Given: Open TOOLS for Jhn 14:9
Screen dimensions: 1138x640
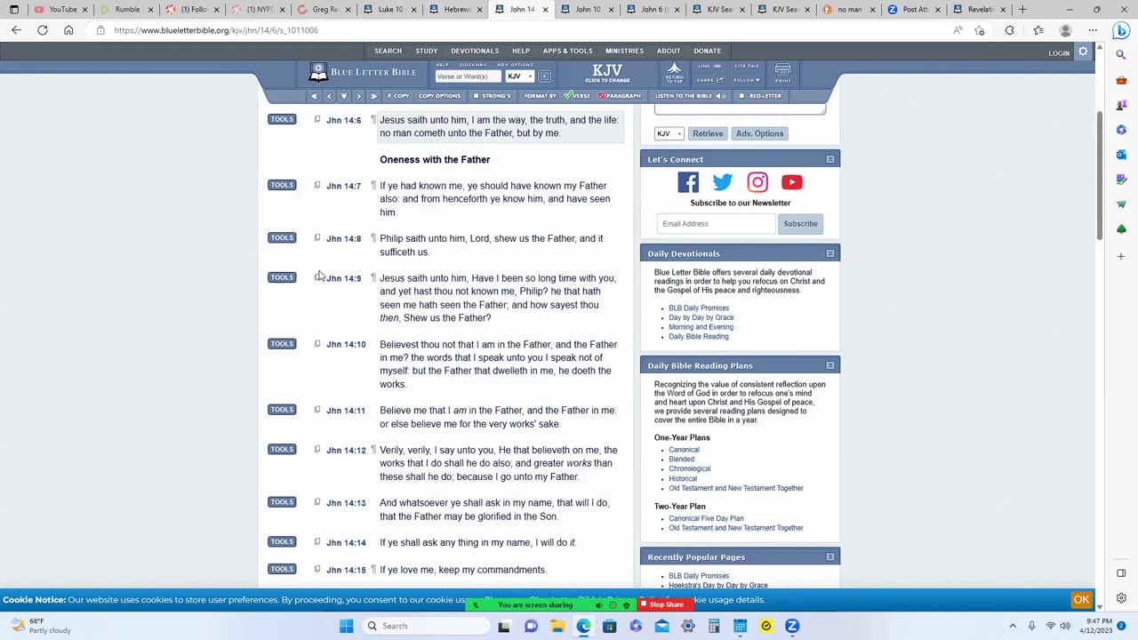Looking at the screenshot, I should pyautogui.click(x=282, y=277).
